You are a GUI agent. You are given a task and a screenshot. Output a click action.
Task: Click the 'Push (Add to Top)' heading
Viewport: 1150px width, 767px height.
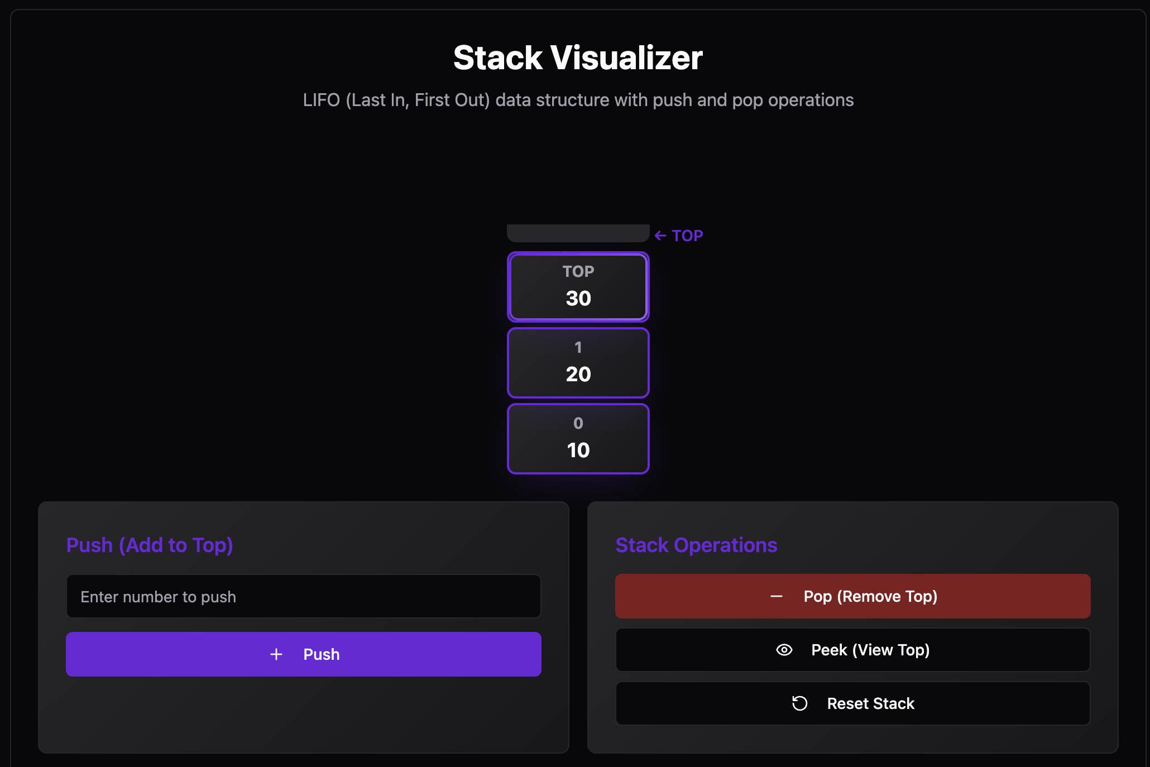150,545
